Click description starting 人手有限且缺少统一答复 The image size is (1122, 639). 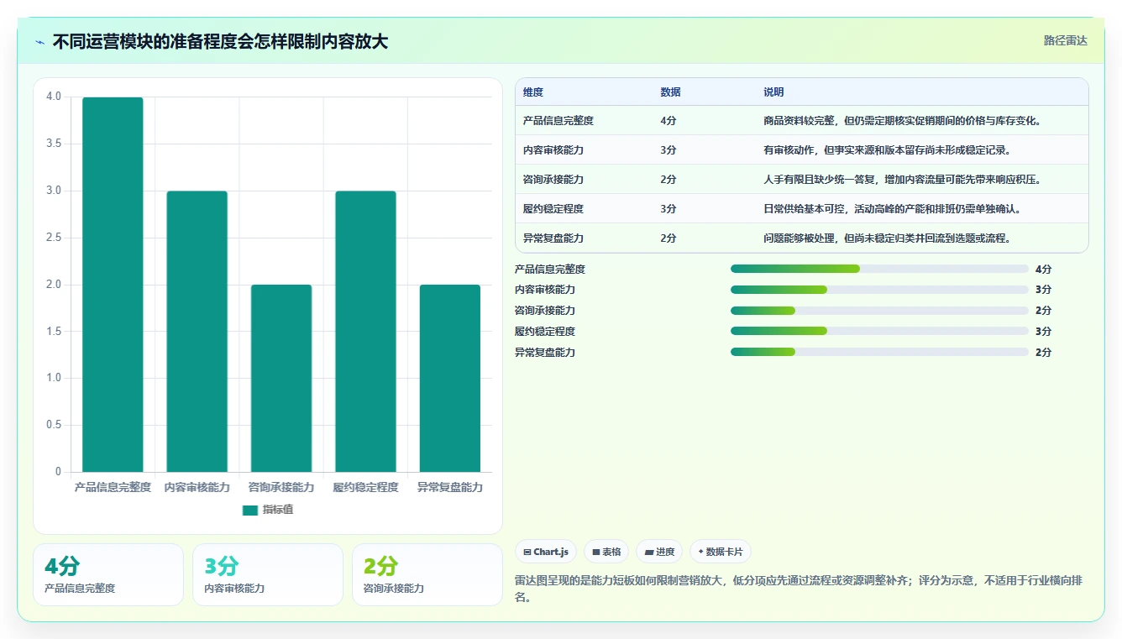902,180
